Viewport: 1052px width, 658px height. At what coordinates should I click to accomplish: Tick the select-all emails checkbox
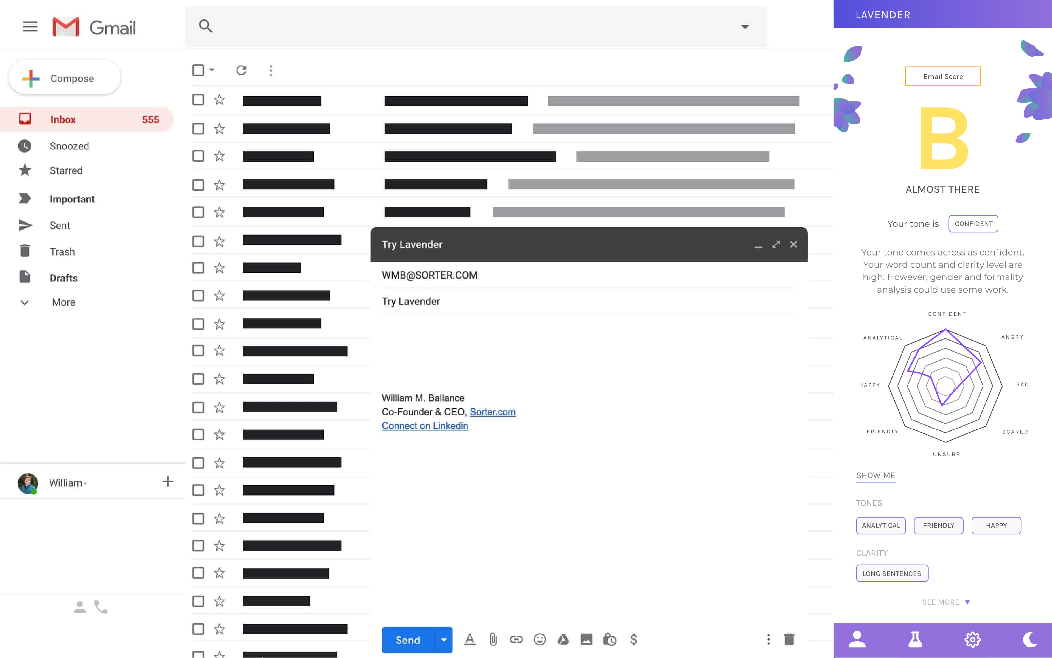pos(198,70)
